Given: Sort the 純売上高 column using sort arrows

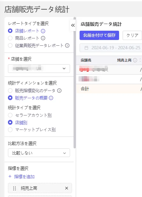Looking at the screenshot, I should click(x=140, y=60).
